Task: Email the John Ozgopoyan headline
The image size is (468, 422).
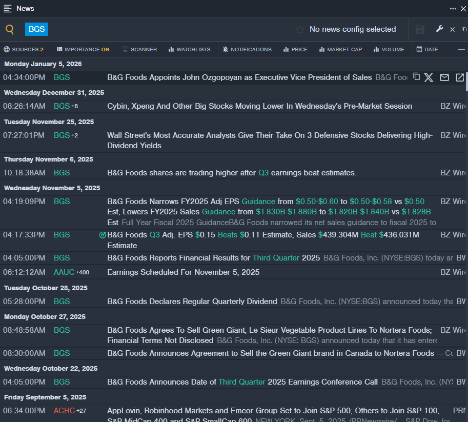Action: click(x=444, y=77)
